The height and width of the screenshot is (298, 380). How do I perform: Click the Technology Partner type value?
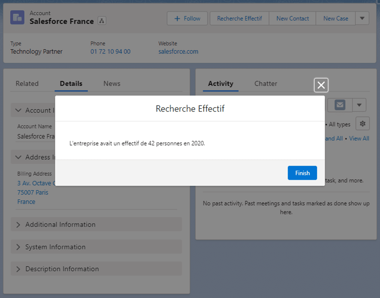(x=37, y=51)
